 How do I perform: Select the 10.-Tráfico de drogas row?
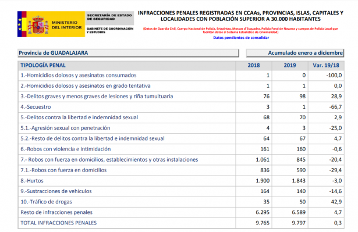(x=181, y=202)
